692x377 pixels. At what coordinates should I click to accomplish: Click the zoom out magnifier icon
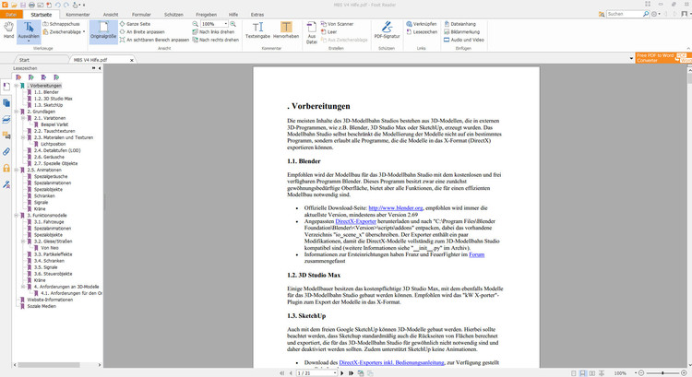point(195,24)
